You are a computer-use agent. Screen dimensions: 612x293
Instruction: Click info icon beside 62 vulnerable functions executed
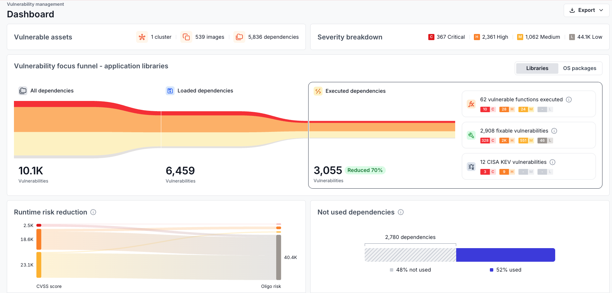coord(569,100)
